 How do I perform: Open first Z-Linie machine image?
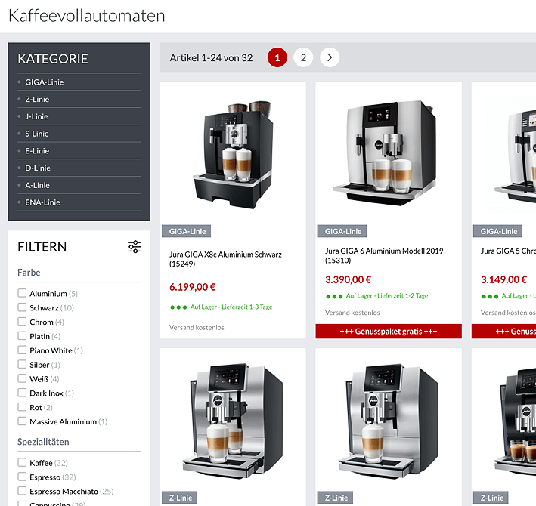pos(233,421)
